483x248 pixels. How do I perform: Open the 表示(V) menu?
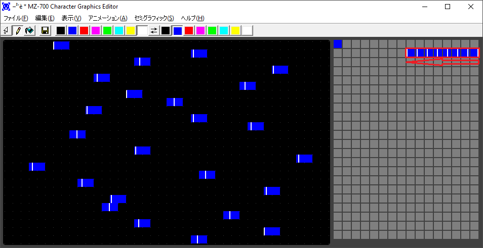click(71, 18)
